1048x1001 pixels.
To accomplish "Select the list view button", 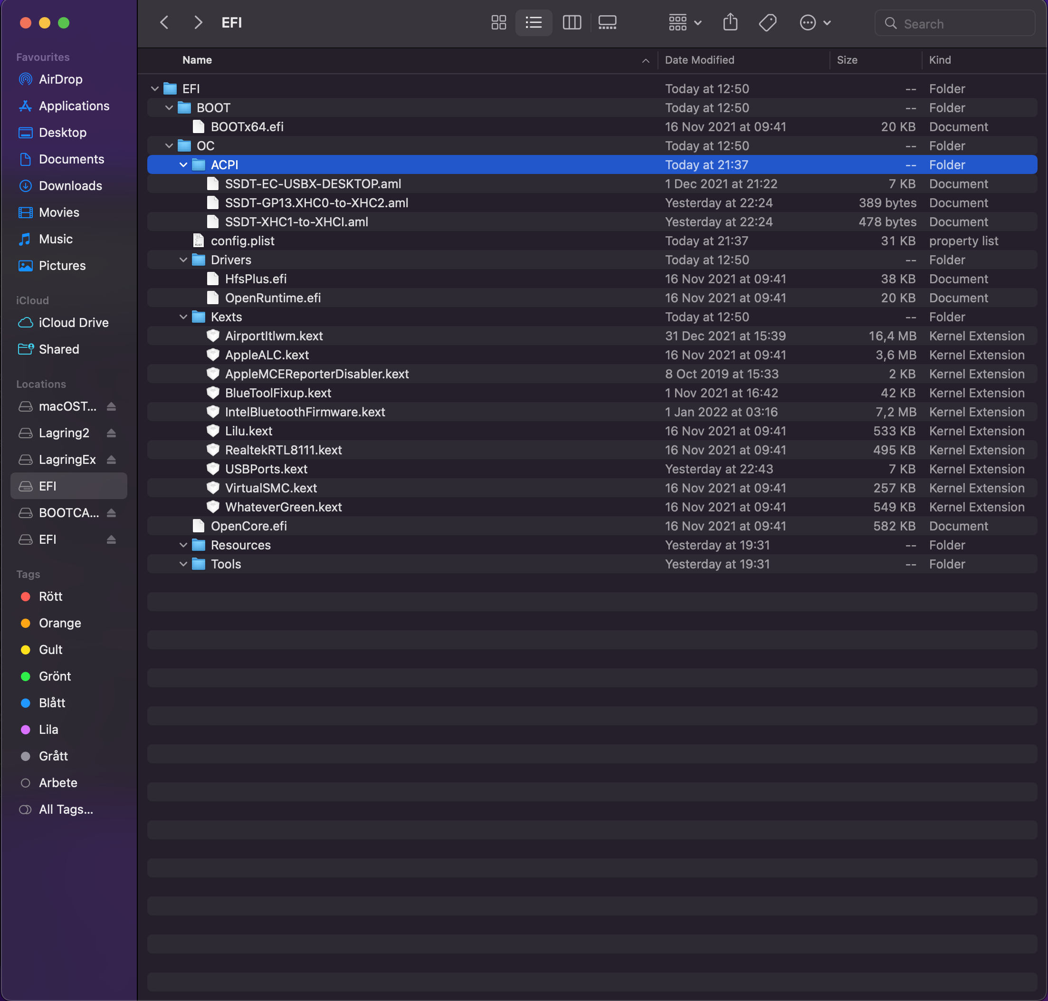I will coord(534,22).
